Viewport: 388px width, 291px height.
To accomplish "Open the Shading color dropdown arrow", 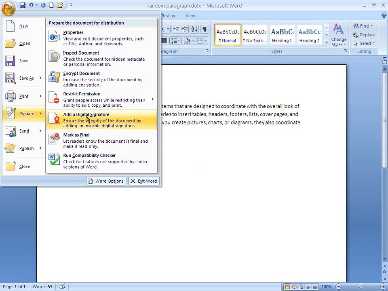I will tap(193, 40).
